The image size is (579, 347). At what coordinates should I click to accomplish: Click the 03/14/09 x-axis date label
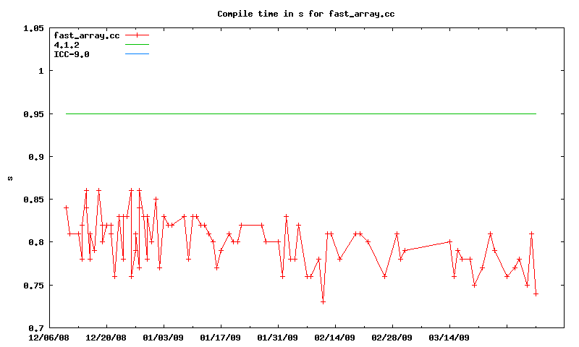[449, 338]
